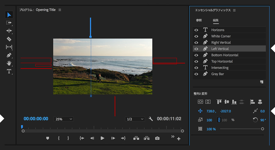275x150 pixels.
Task: Toggle visibility of the Gray Bar layer
Action: pos(196,74)
